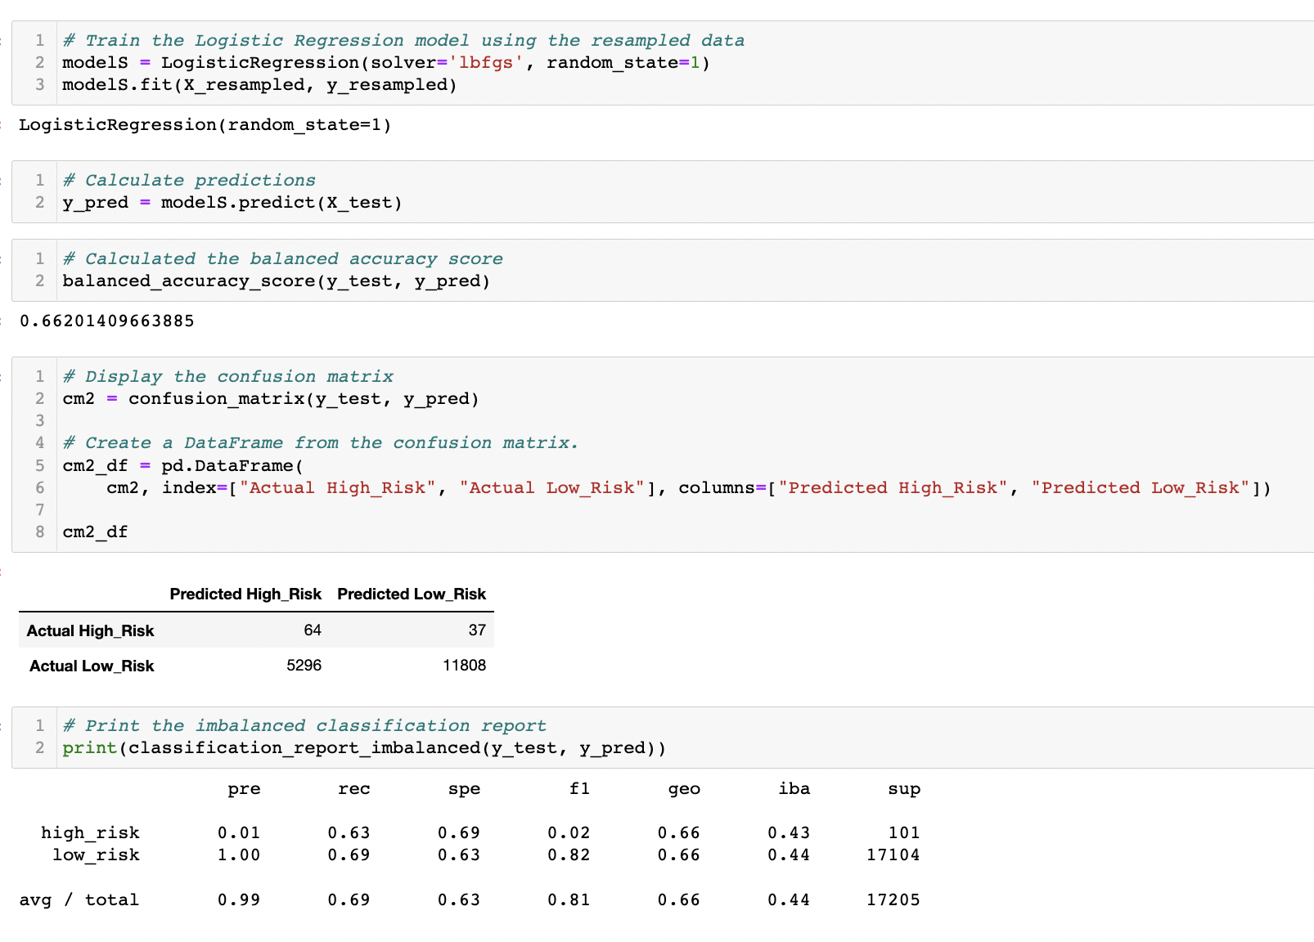This screenshot has height=942, width=1314.
Task: Click the Predicted High_Risk column header
Action: 245,594
